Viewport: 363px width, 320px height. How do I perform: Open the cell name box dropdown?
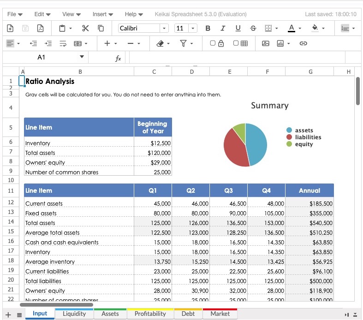82,57
